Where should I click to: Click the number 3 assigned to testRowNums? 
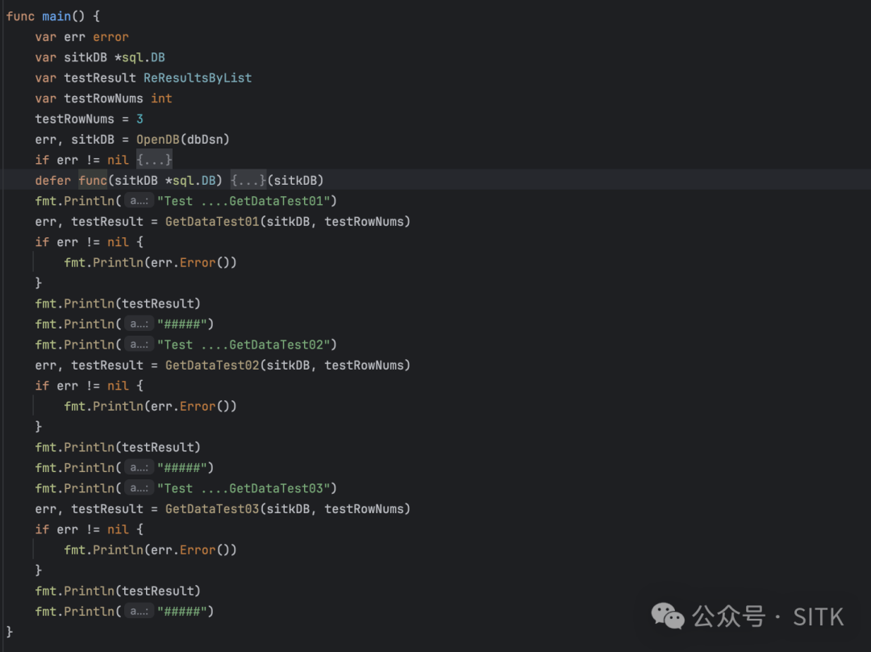[140, 119]
